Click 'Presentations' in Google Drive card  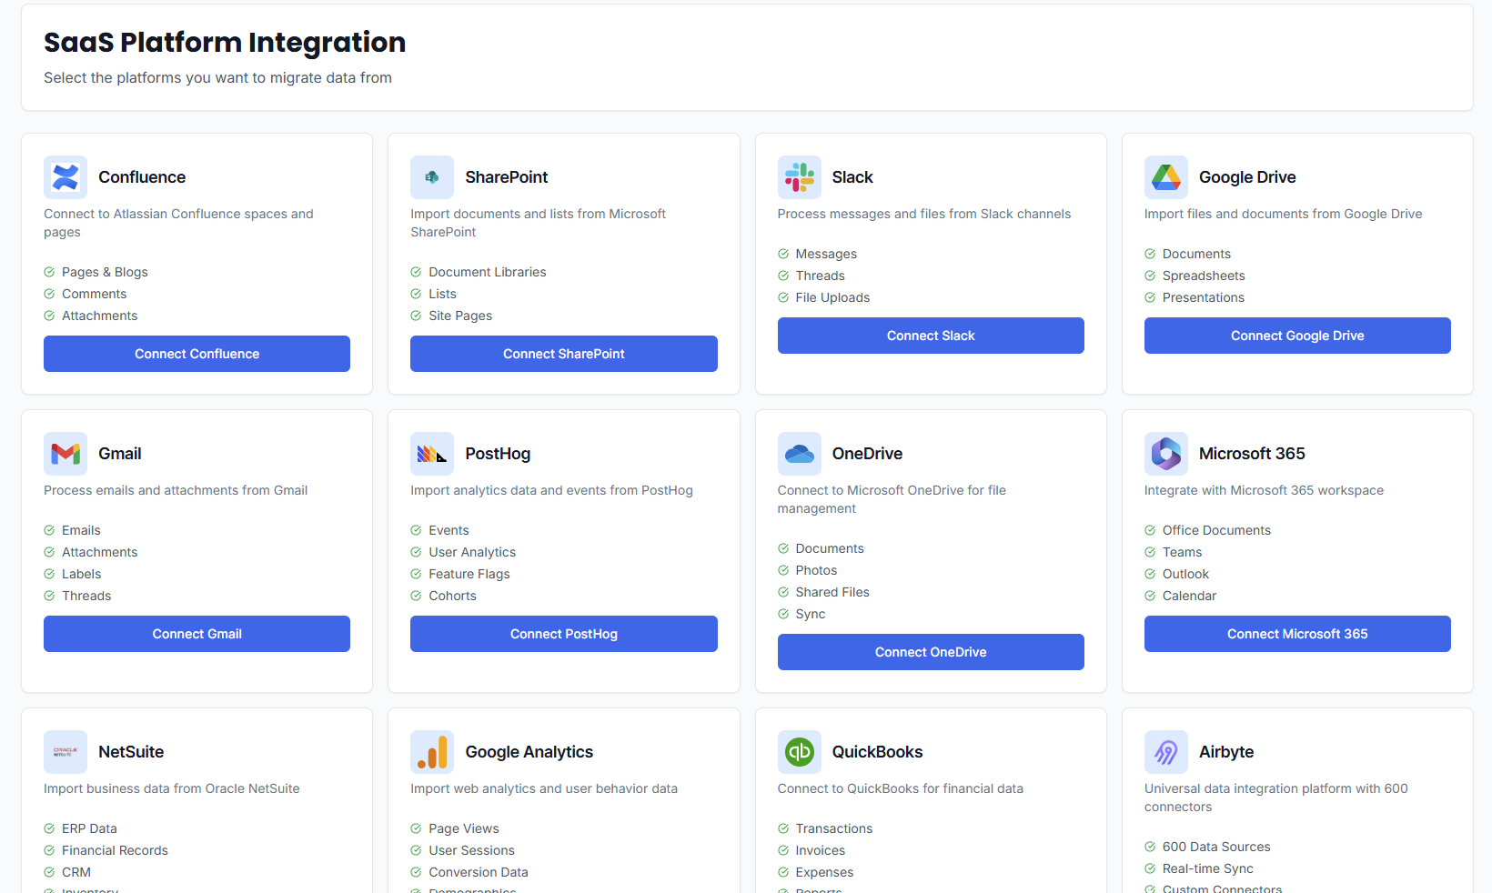tap(1204, 297)
